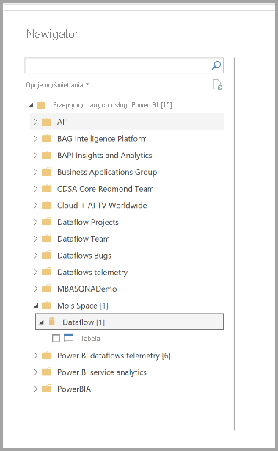Screen dimensions: 278x451
Task: Click the folder icon of AI1
Action: coord(46,122)
